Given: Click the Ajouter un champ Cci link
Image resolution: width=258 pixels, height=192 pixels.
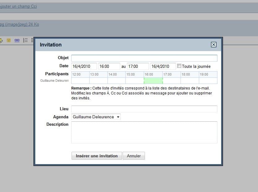Looking at the screenshot, I should [18, 7].
